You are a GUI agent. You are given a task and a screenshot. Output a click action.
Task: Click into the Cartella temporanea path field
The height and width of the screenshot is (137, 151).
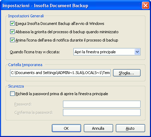tap(60, 73)
